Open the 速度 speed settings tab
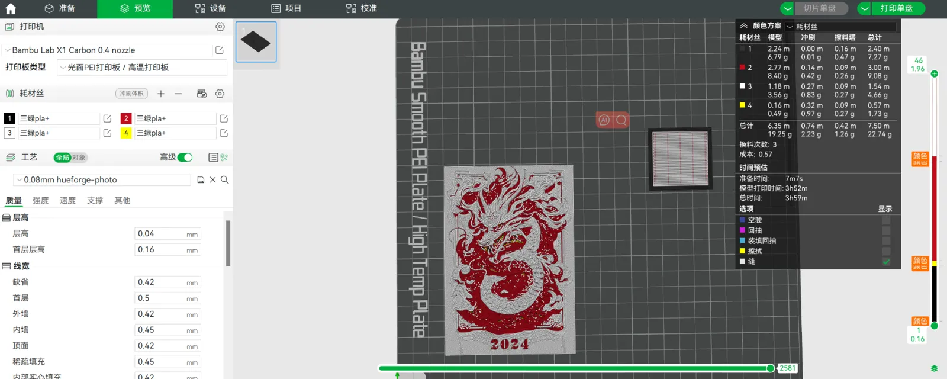947x379 pixels. click(x=67, y=201)
